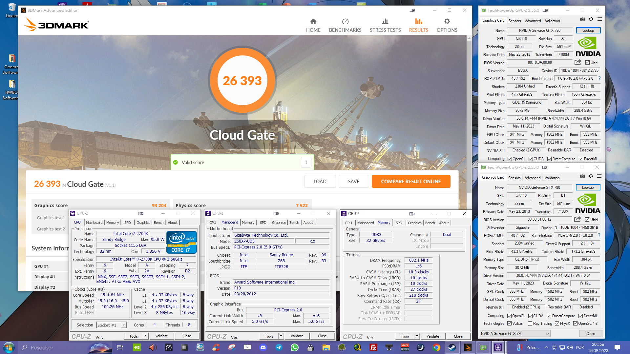Toggle UEFI checkbox in bottom GPU-Z
The width and height of the screenshot is (630, 354).
click(587, 220)
